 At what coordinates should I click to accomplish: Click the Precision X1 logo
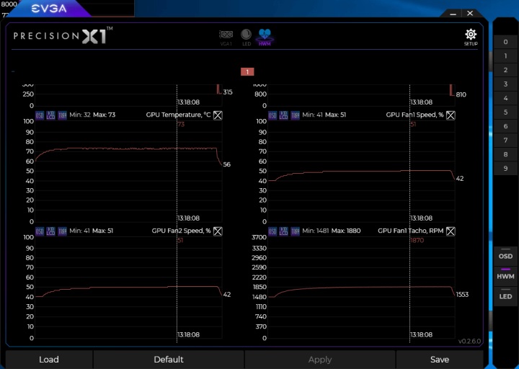click(x=63, y=35)
